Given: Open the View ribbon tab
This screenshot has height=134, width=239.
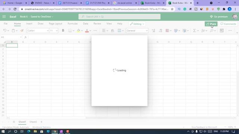Looking at the screenshot, I should [x=109, y=24].
